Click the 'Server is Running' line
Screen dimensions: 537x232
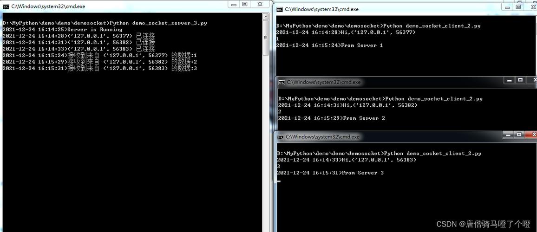click(x=62, y=29)
